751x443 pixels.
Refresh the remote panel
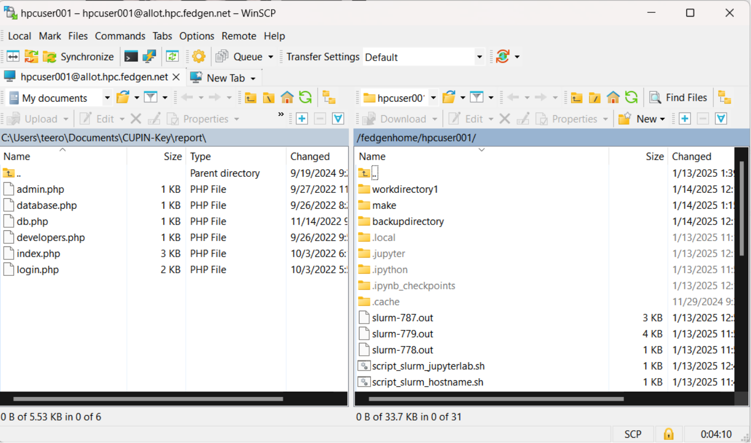coord(632,97)
